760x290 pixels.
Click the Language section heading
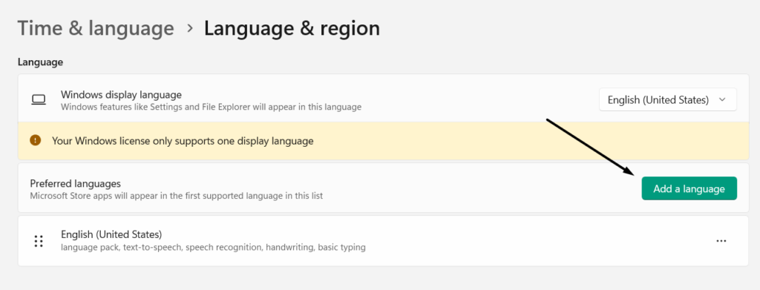[x=40, y=62]
